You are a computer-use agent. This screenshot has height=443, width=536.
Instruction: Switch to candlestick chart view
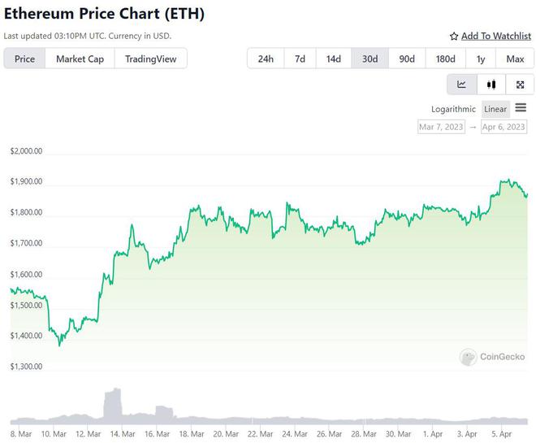[491, 85]
